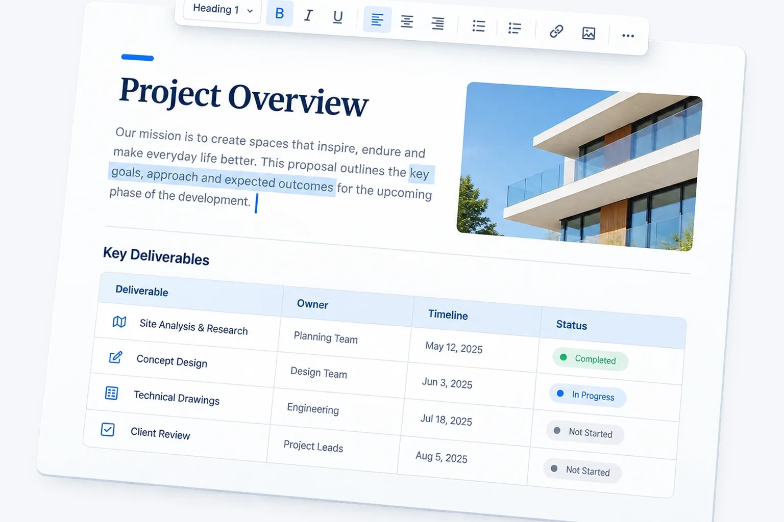Viewport: 784px width, 522px height.
Task: Toggle italic formatting
Action: pos(308,15)
